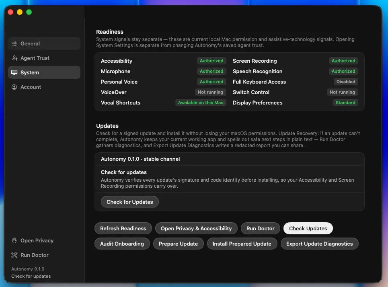Image resolution: width=388 pixels, height=287 pixels.
Task: Click the Speech Recognition row label
Action: click(x=258, y=71)
